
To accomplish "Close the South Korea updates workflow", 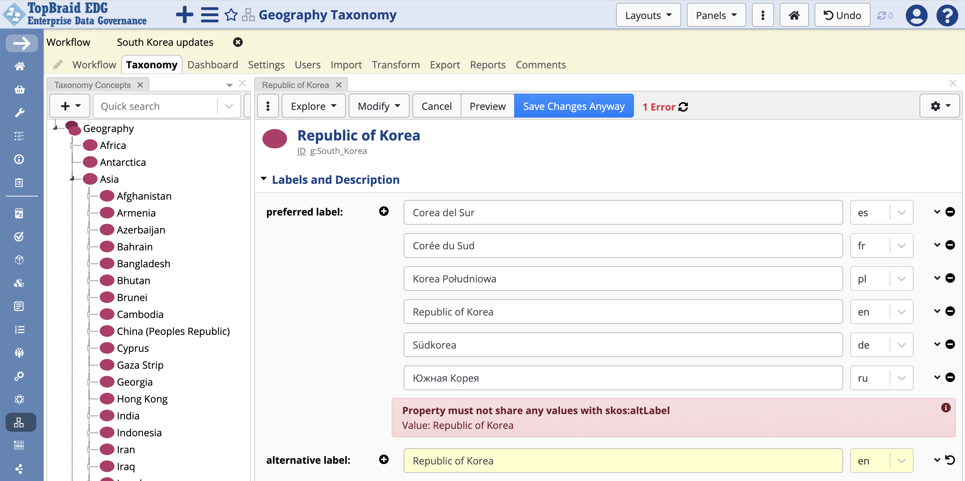I will pyautogui.click(x=238, y=42).
